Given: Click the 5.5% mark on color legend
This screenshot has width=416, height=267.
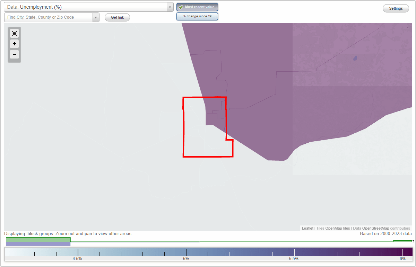Looking at the screenshot, I should click(294, 258).
